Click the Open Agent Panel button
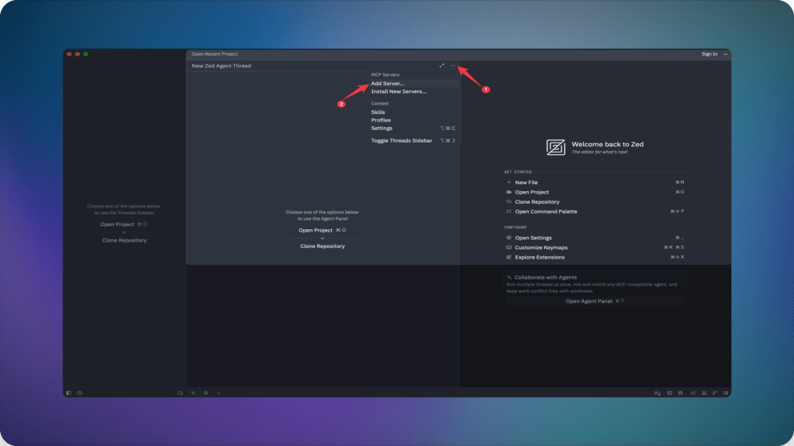This screenshot has height=446, width=794. (x=595, y=301)
